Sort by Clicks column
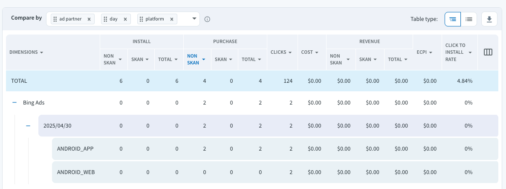Image resolution: width=506 pixels, height=189 pixels. (x=290, y=52)
